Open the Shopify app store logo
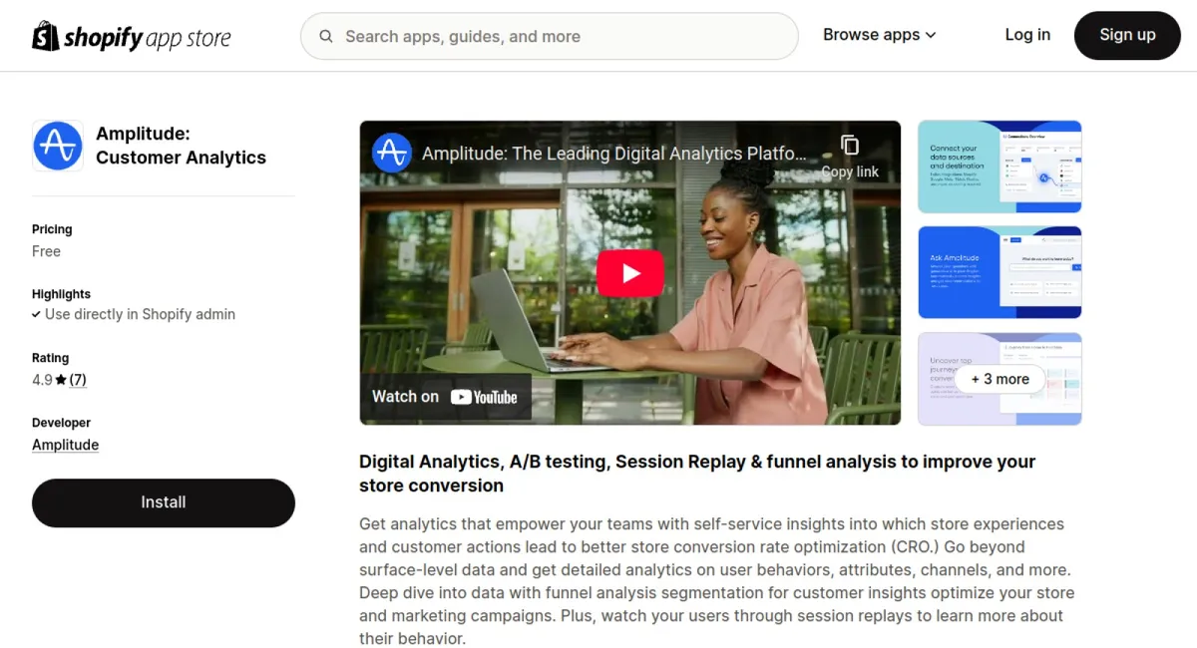 (x=131, y=37)
